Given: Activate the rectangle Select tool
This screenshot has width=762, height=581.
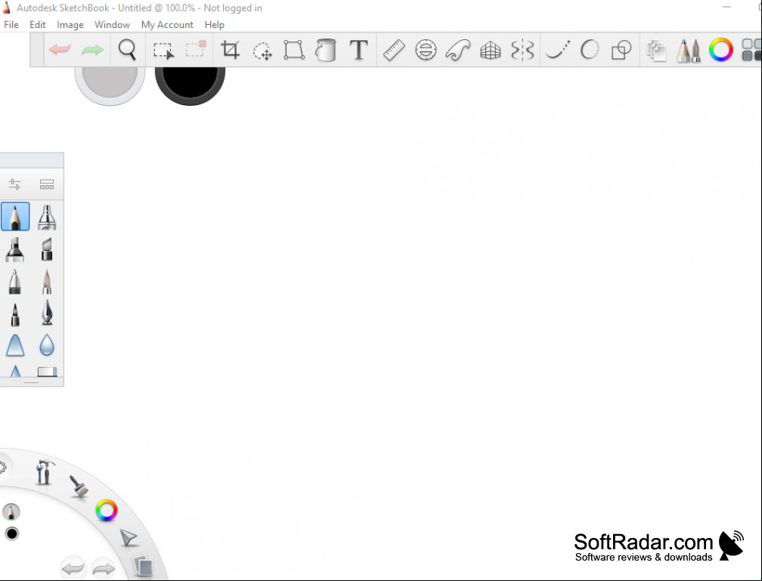Looking at the screenshot, I should coord(163,51).
